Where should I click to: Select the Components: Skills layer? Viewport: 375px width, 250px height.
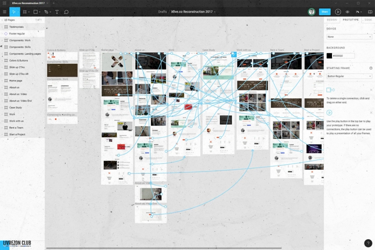[22, 47]
